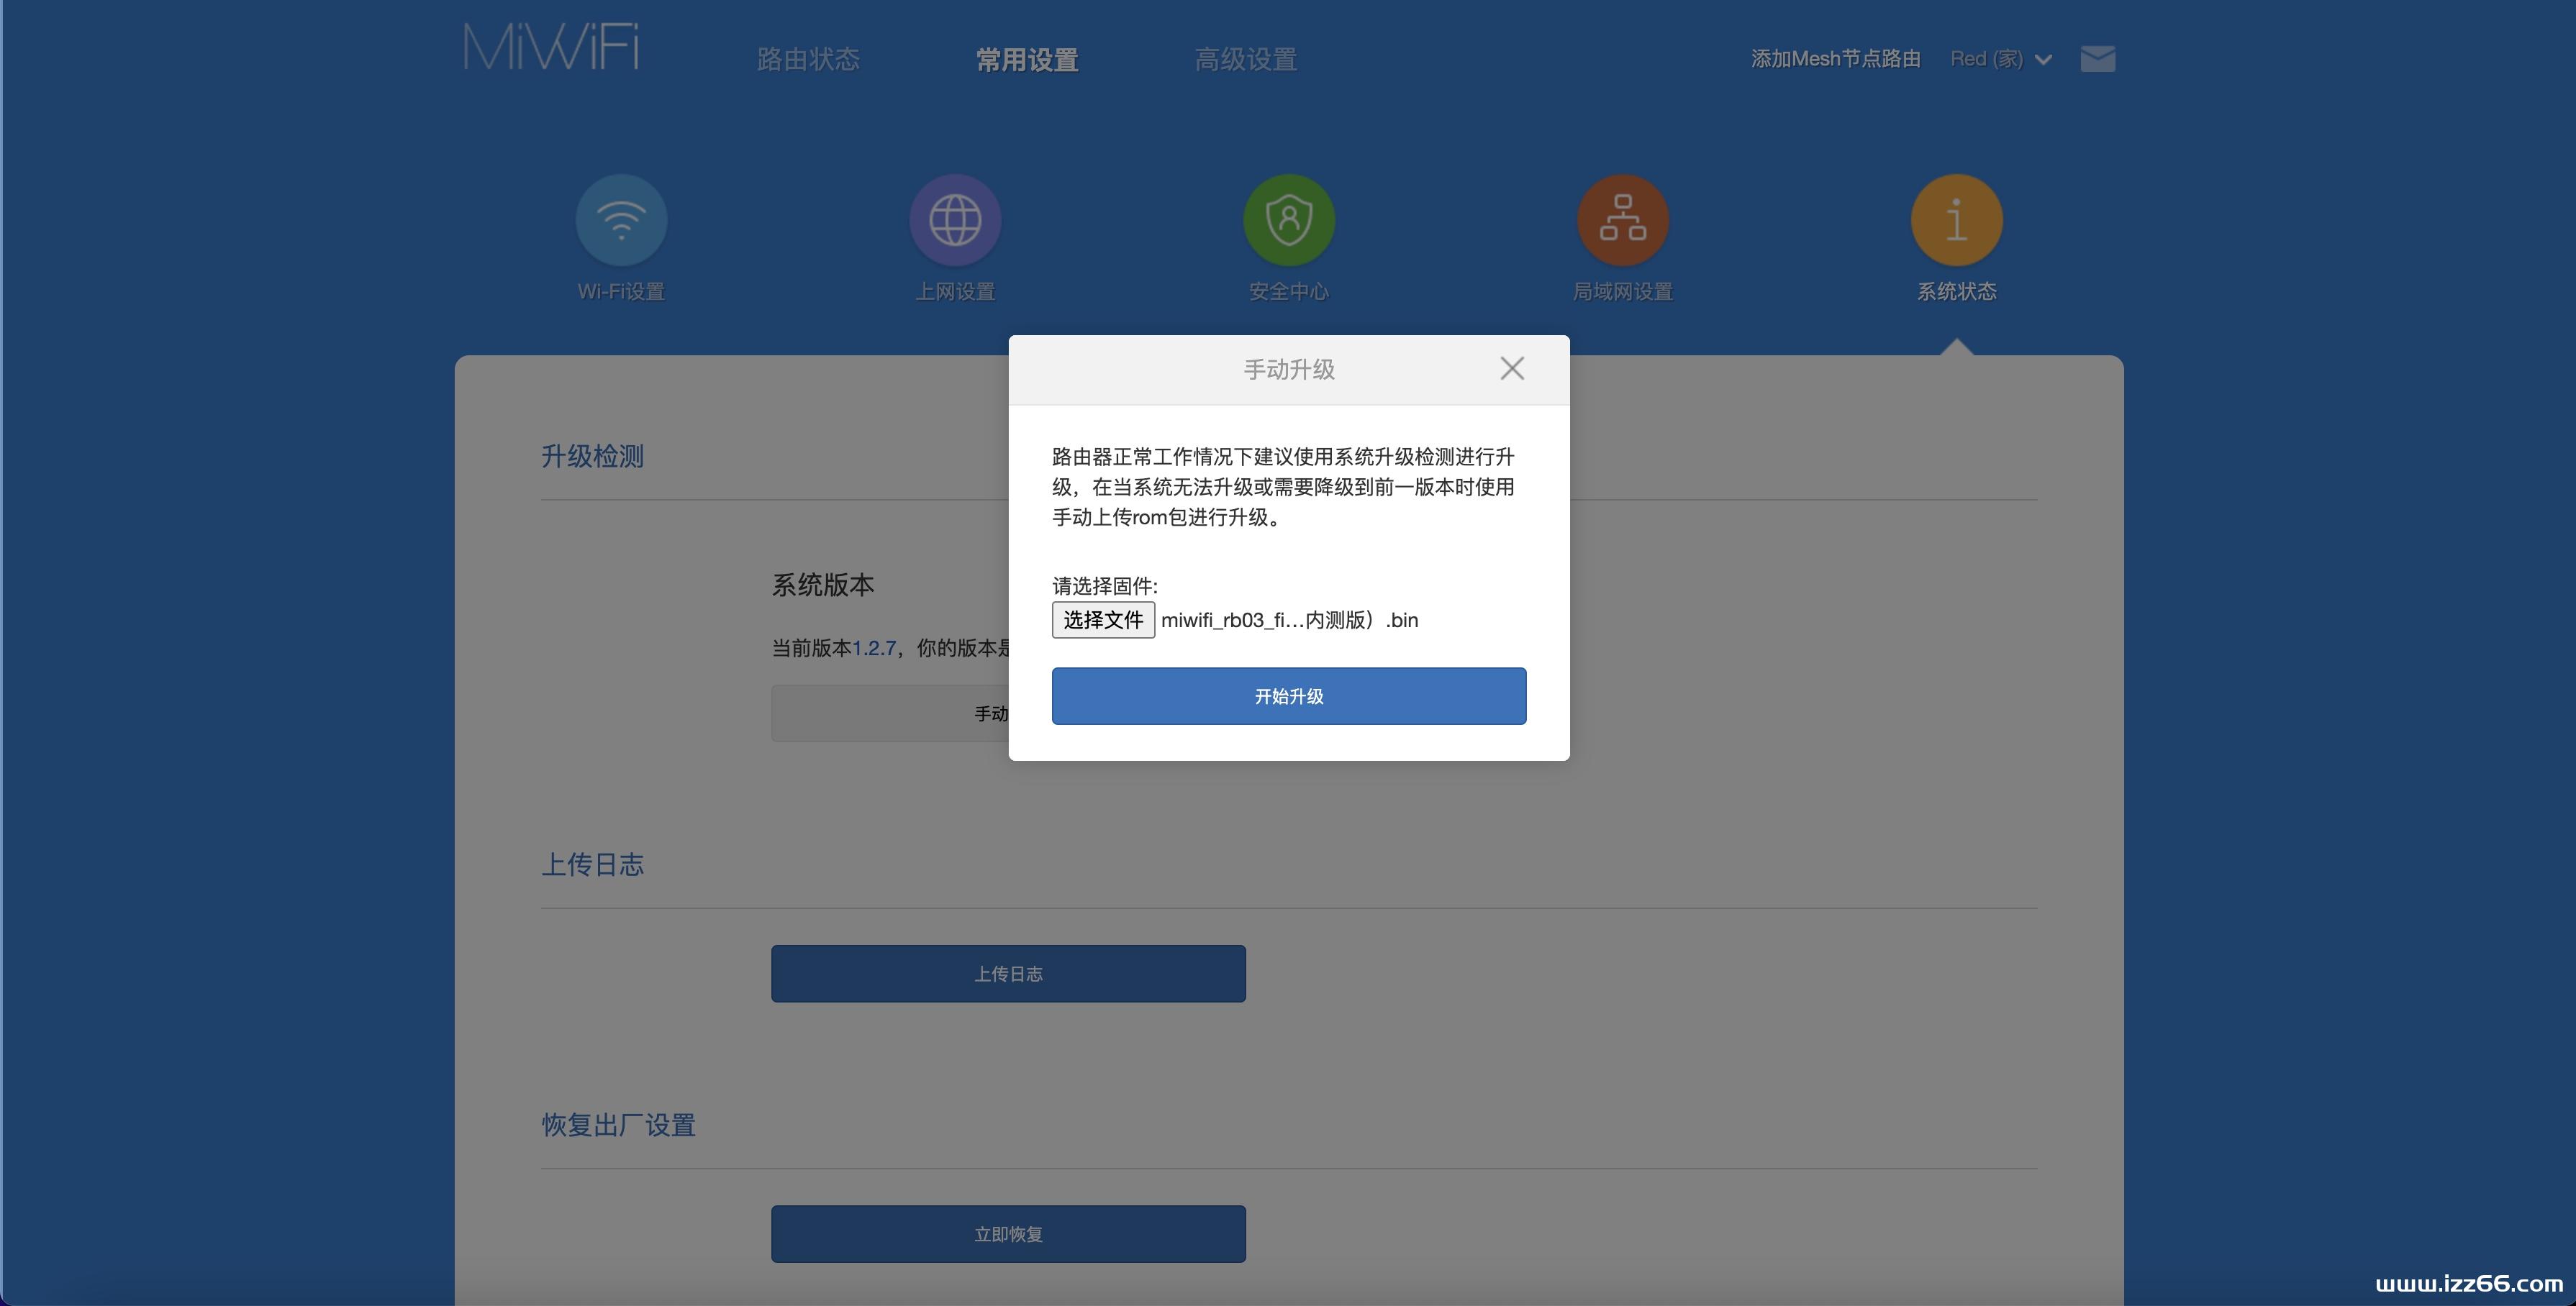Open the mail envelope icon
This screenshot has width=2576, height=1306.
(2098, 59)
